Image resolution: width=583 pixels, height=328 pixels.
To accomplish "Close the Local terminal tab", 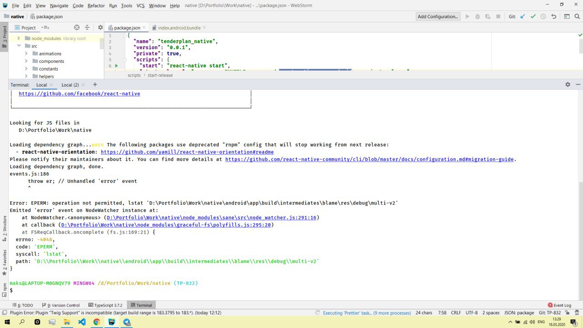I will 51,85.
